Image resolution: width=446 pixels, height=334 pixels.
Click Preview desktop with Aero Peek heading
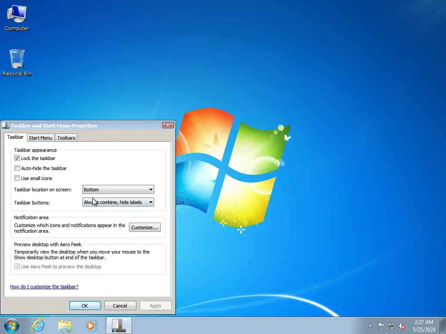point(48,244)
